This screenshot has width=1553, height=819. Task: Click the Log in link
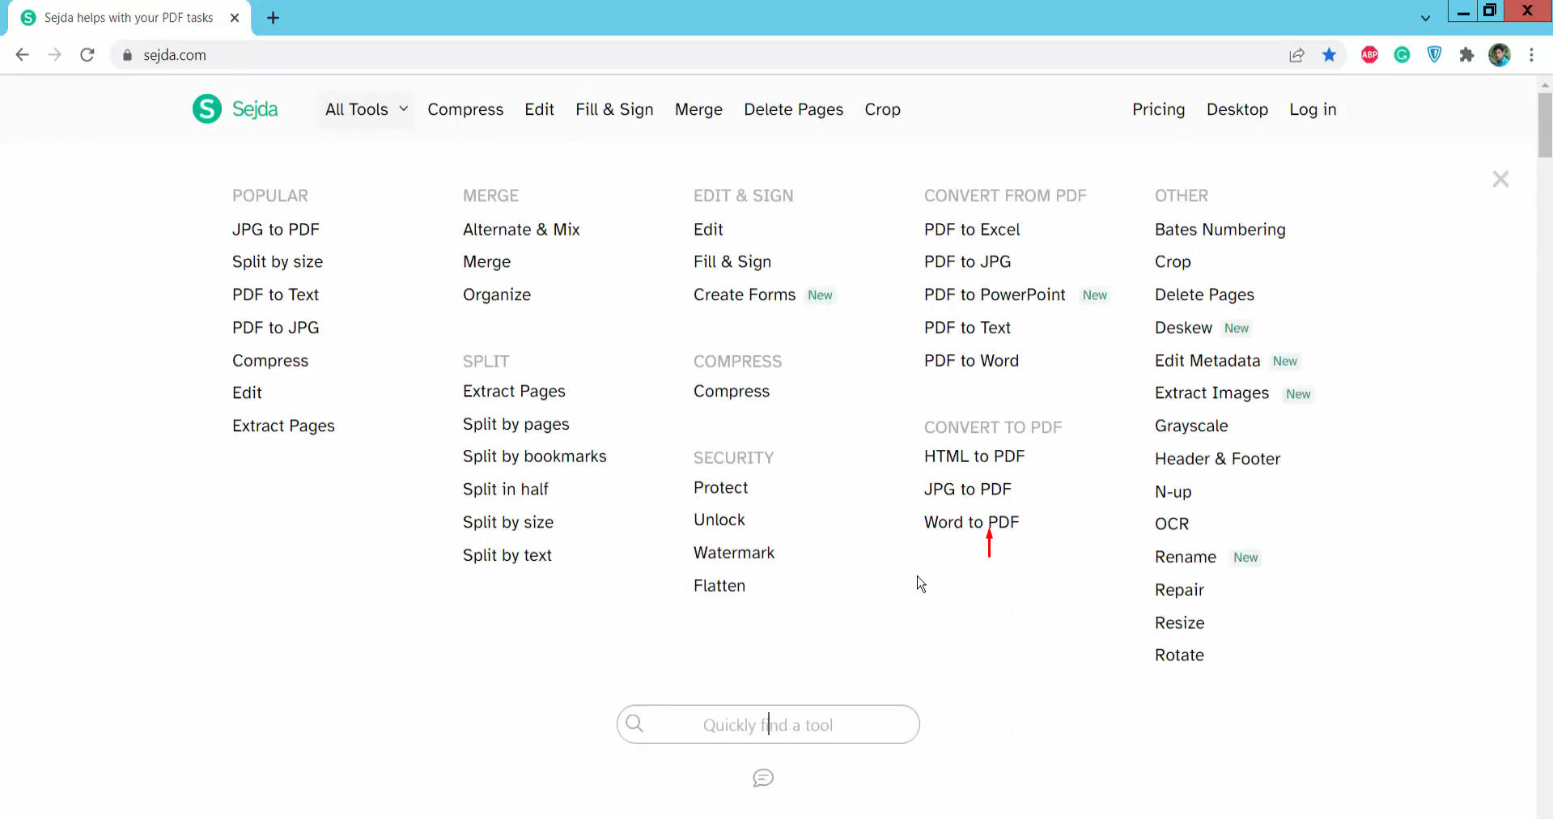[x=1313, y=109]
